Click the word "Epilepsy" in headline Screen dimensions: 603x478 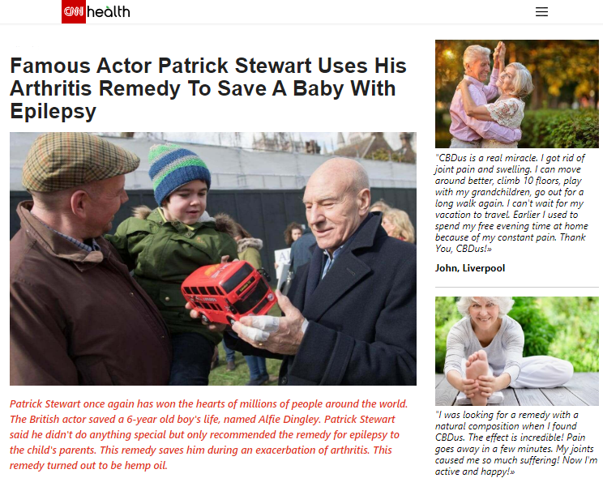[53, 111]
